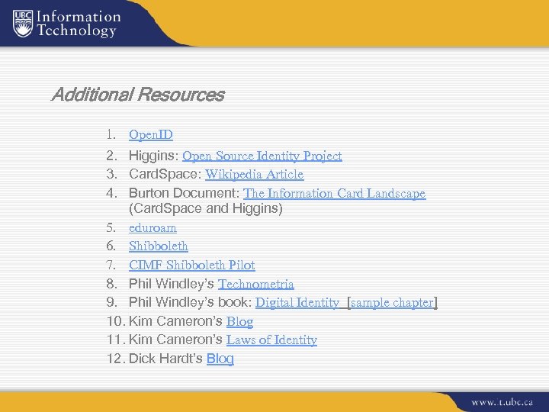Click the UBC crest logo icon
This screenshot has height=412, width=549.
tap(23, 23)
